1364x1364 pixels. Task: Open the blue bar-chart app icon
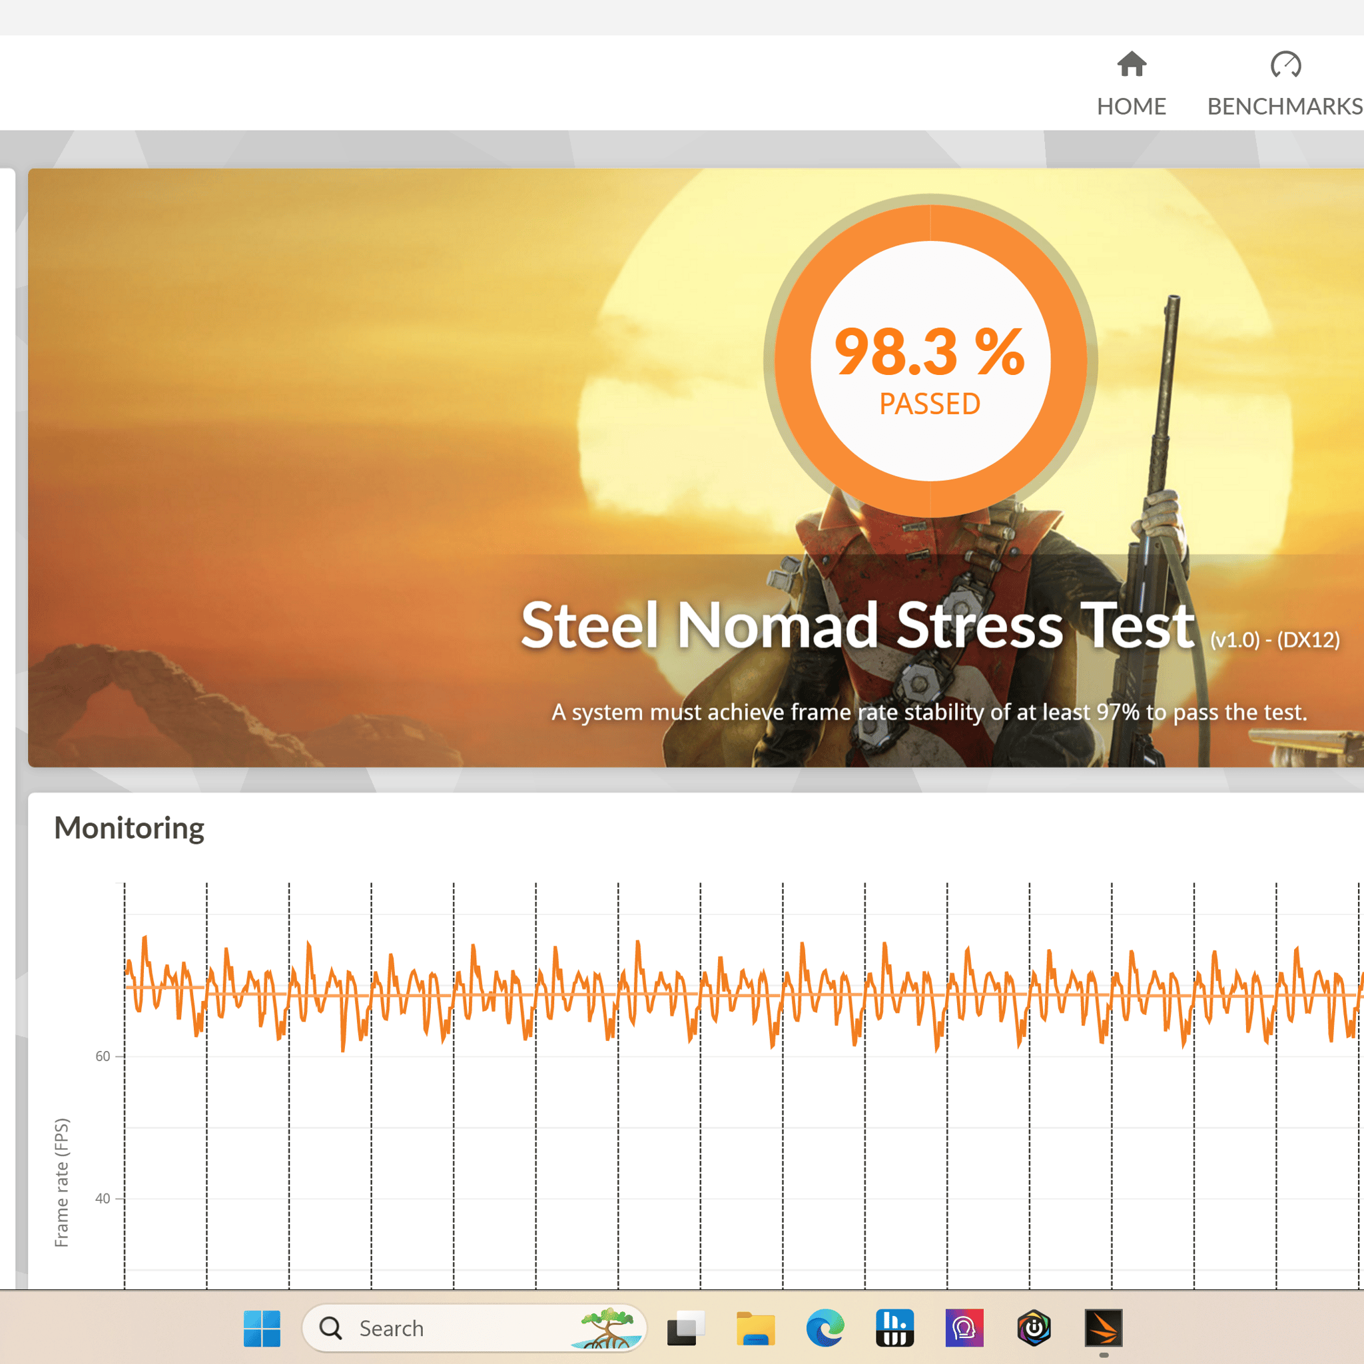click(x=894, y=1328)
